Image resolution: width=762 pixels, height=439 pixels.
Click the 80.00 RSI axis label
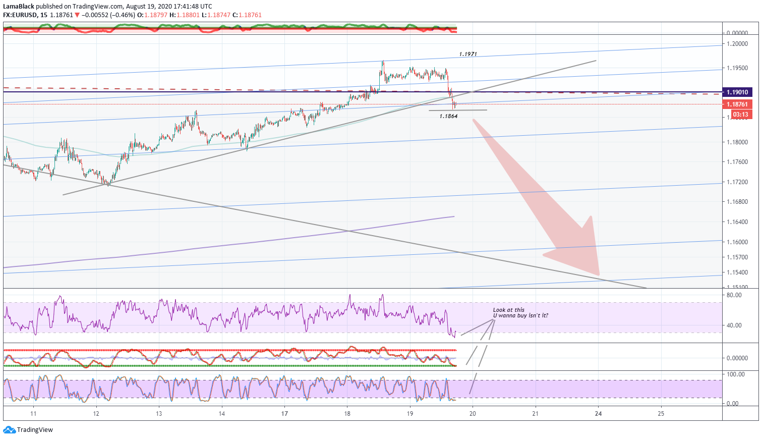(x=734, y=295)
